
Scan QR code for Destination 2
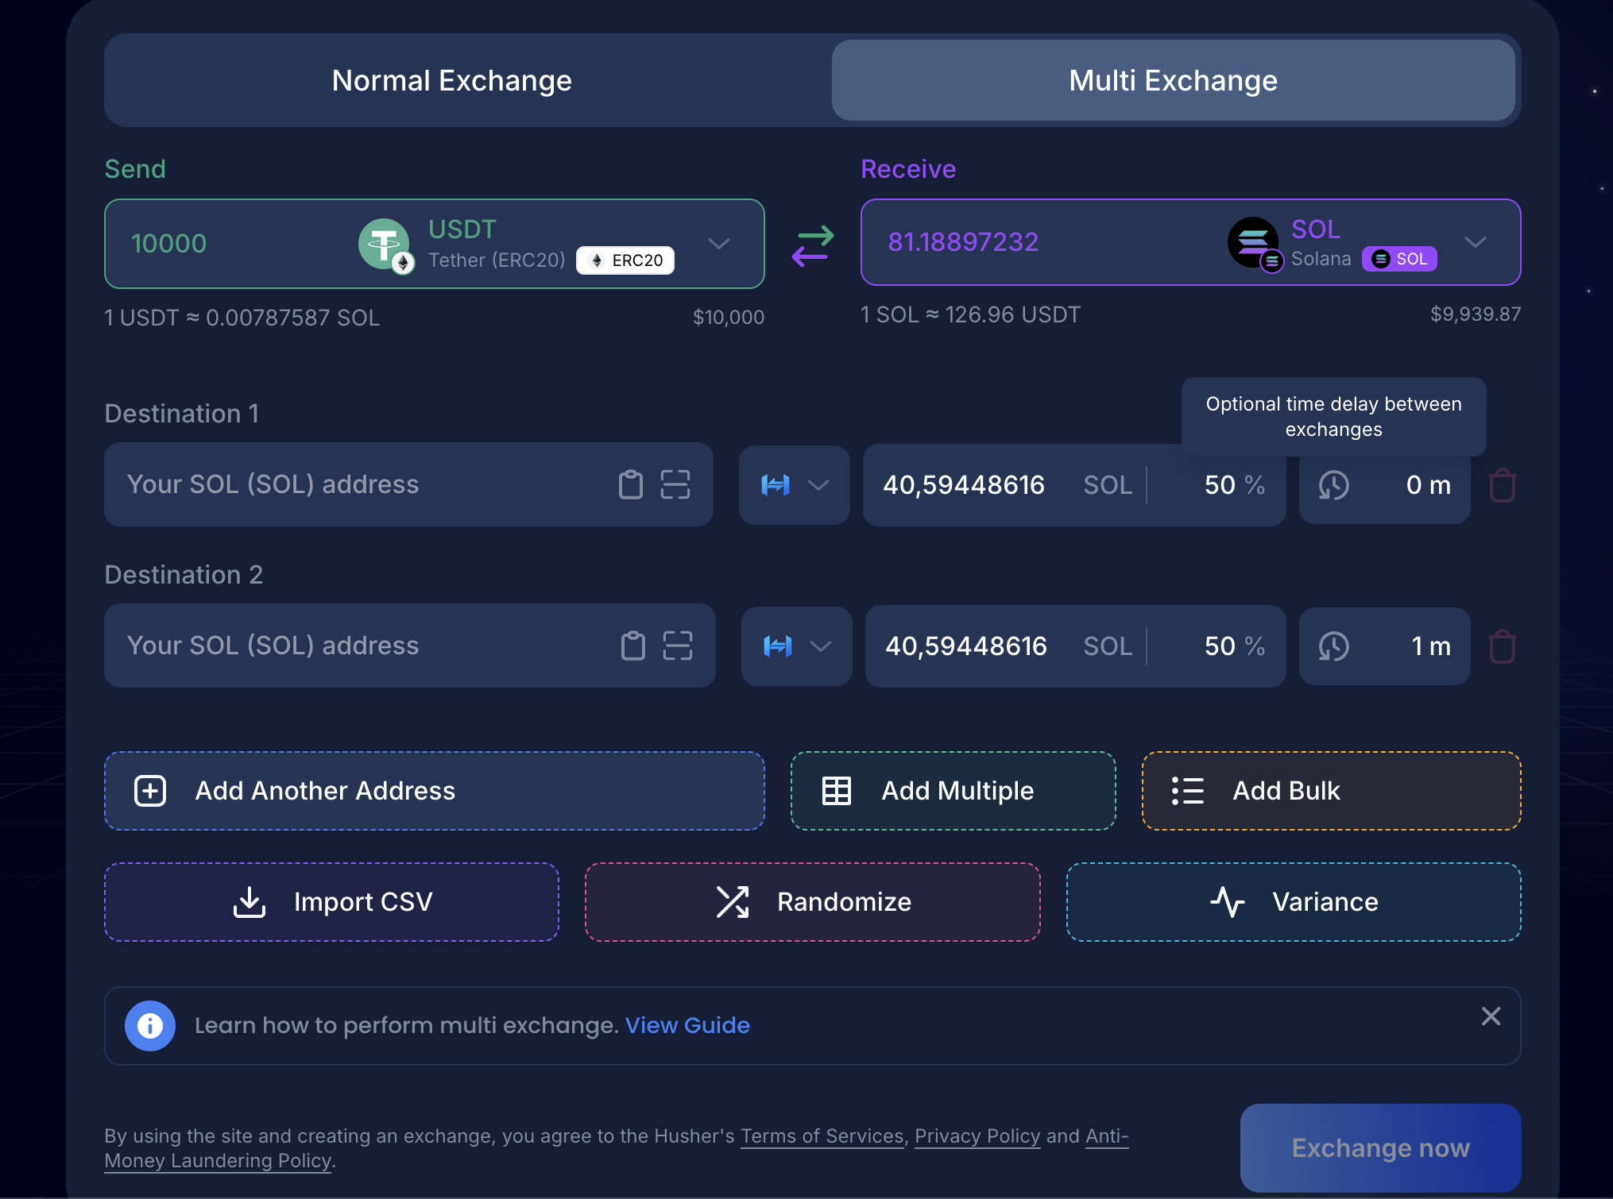677,646
